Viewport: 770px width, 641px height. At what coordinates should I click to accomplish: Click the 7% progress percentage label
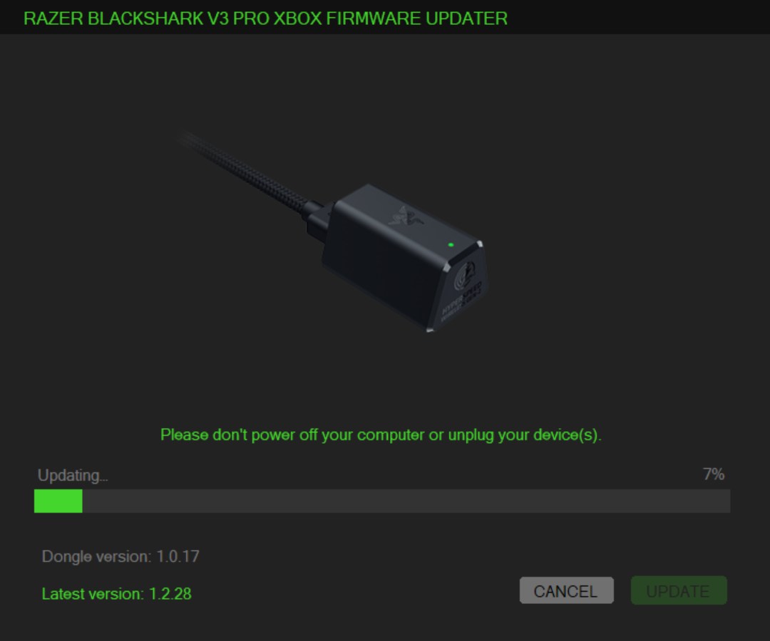tap(714, 474)
